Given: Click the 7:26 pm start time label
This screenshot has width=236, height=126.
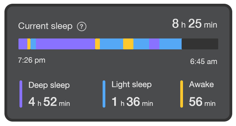Looking at the screenshot, I should tap(31, 60).
